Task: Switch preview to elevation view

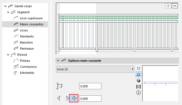Action: click(x=139, y=74)
